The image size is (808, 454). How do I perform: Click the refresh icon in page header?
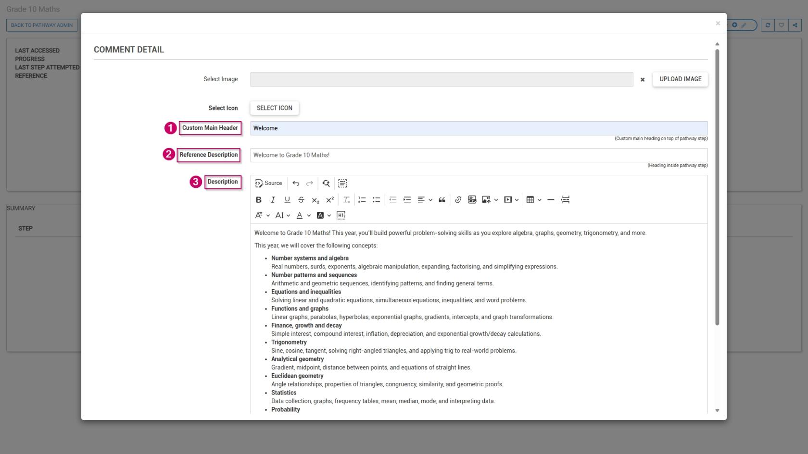tap(768, 25)
